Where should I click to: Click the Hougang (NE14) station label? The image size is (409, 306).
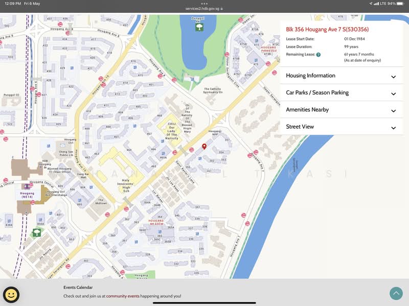click(27, 195)
